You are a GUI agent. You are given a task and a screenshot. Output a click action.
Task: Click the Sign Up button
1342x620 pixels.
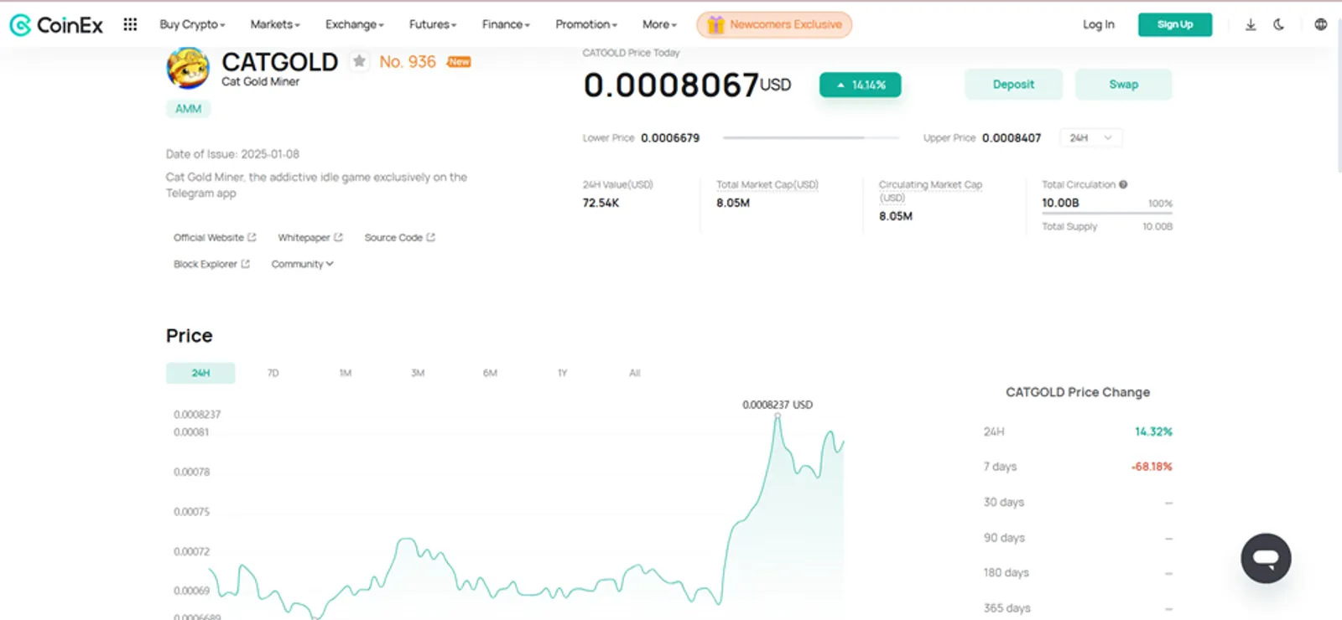click(x=1175, y=24)
